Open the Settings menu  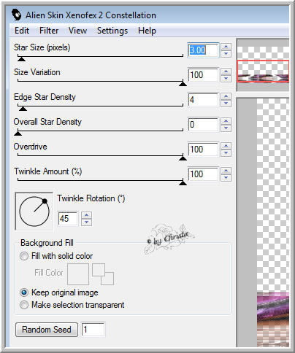point(112,31)
